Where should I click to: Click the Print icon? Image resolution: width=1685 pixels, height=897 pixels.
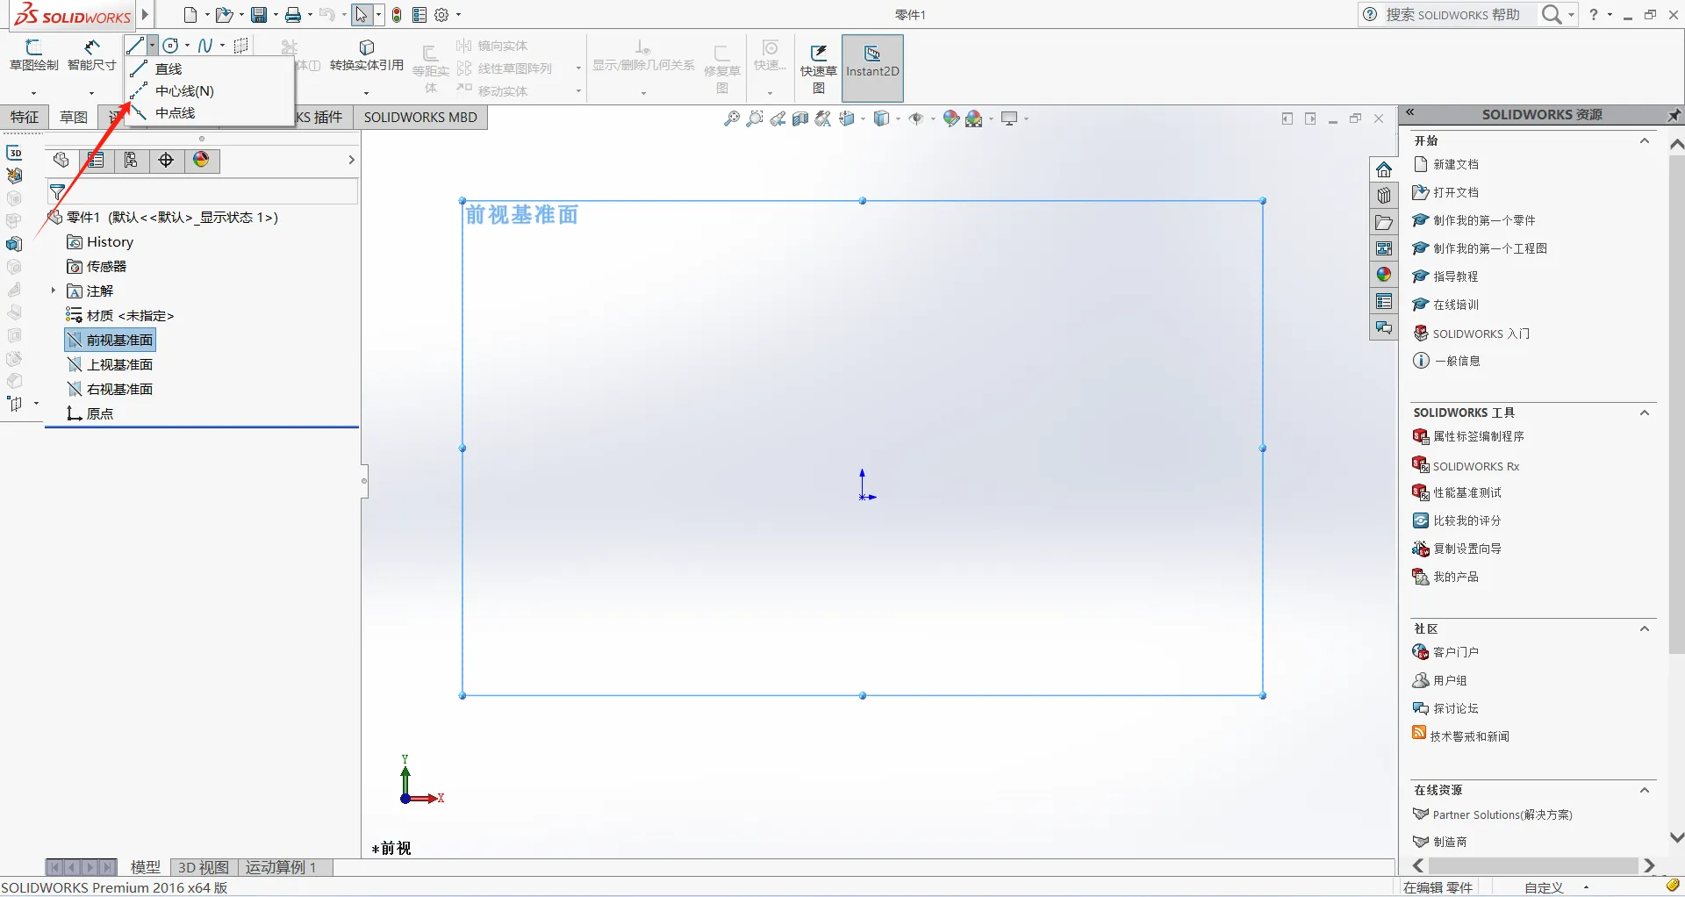click(x=293, y=15)
